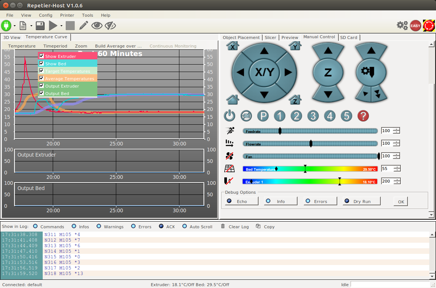This screenshot has height=288, width=436.
Task: Run custom script button 3
Action: pyautogui.click(x=313, y=116)
